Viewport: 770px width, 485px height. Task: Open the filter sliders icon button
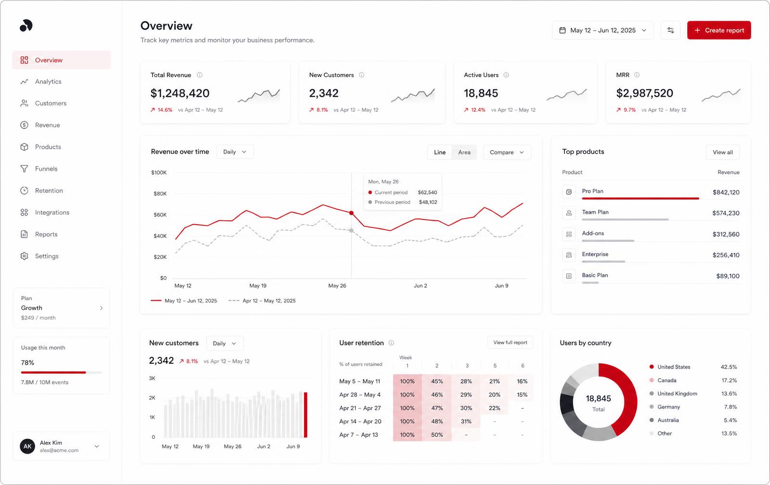pyautogui.click(x=670, y=30)
